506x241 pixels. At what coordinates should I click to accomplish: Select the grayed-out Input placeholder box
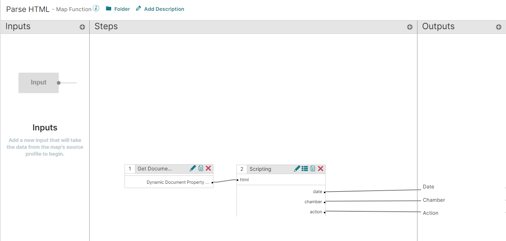coord(39,82)
